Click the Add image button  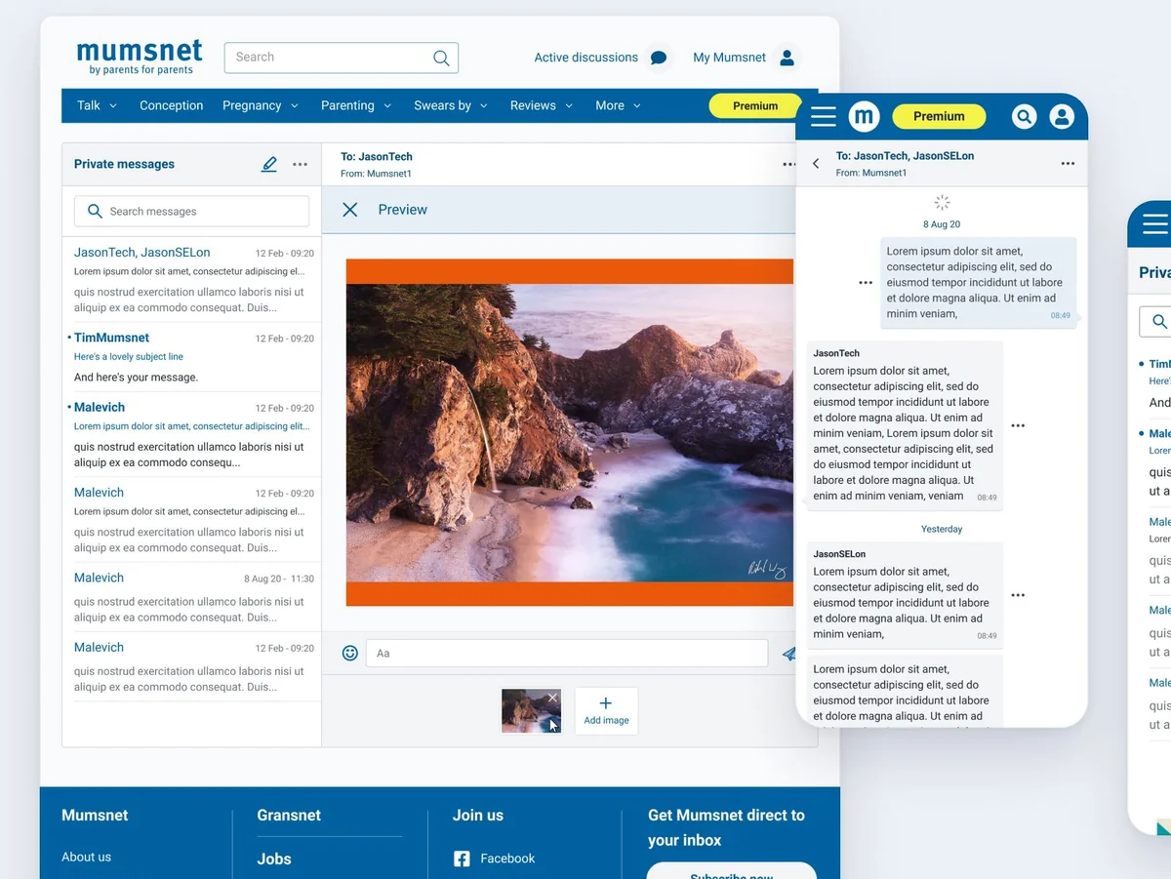606,710
